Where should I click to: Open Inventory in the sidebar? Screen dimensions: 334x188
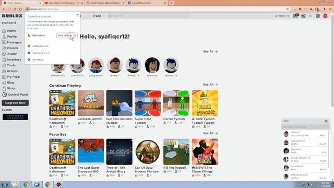pyautogui.click(x=11, y=60)
